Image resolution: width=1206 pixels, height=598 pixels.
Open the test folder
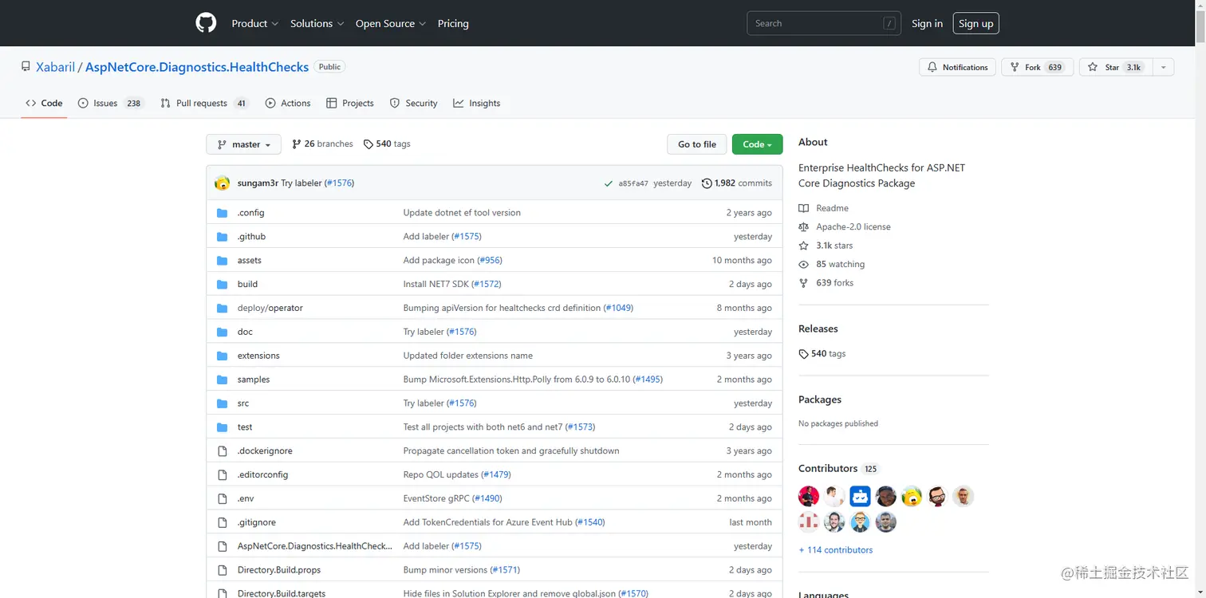pos(245,427)
